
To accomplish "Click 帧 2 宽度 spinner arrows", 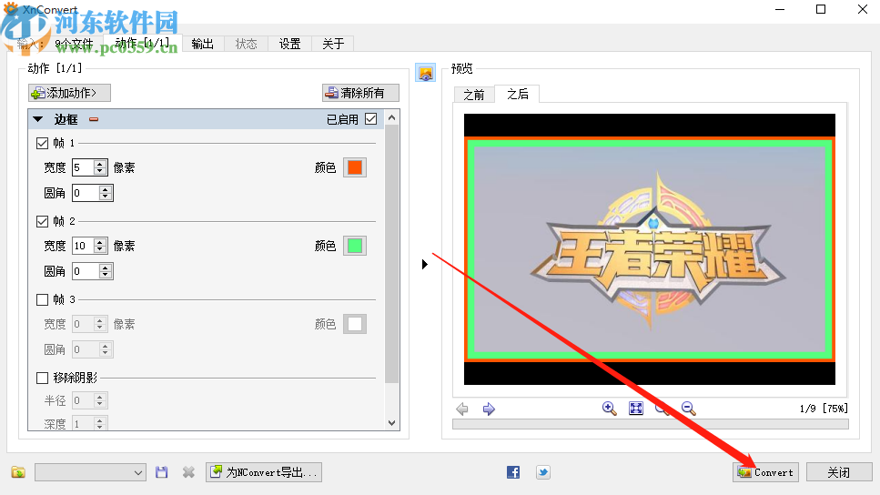I will (100, 246).
